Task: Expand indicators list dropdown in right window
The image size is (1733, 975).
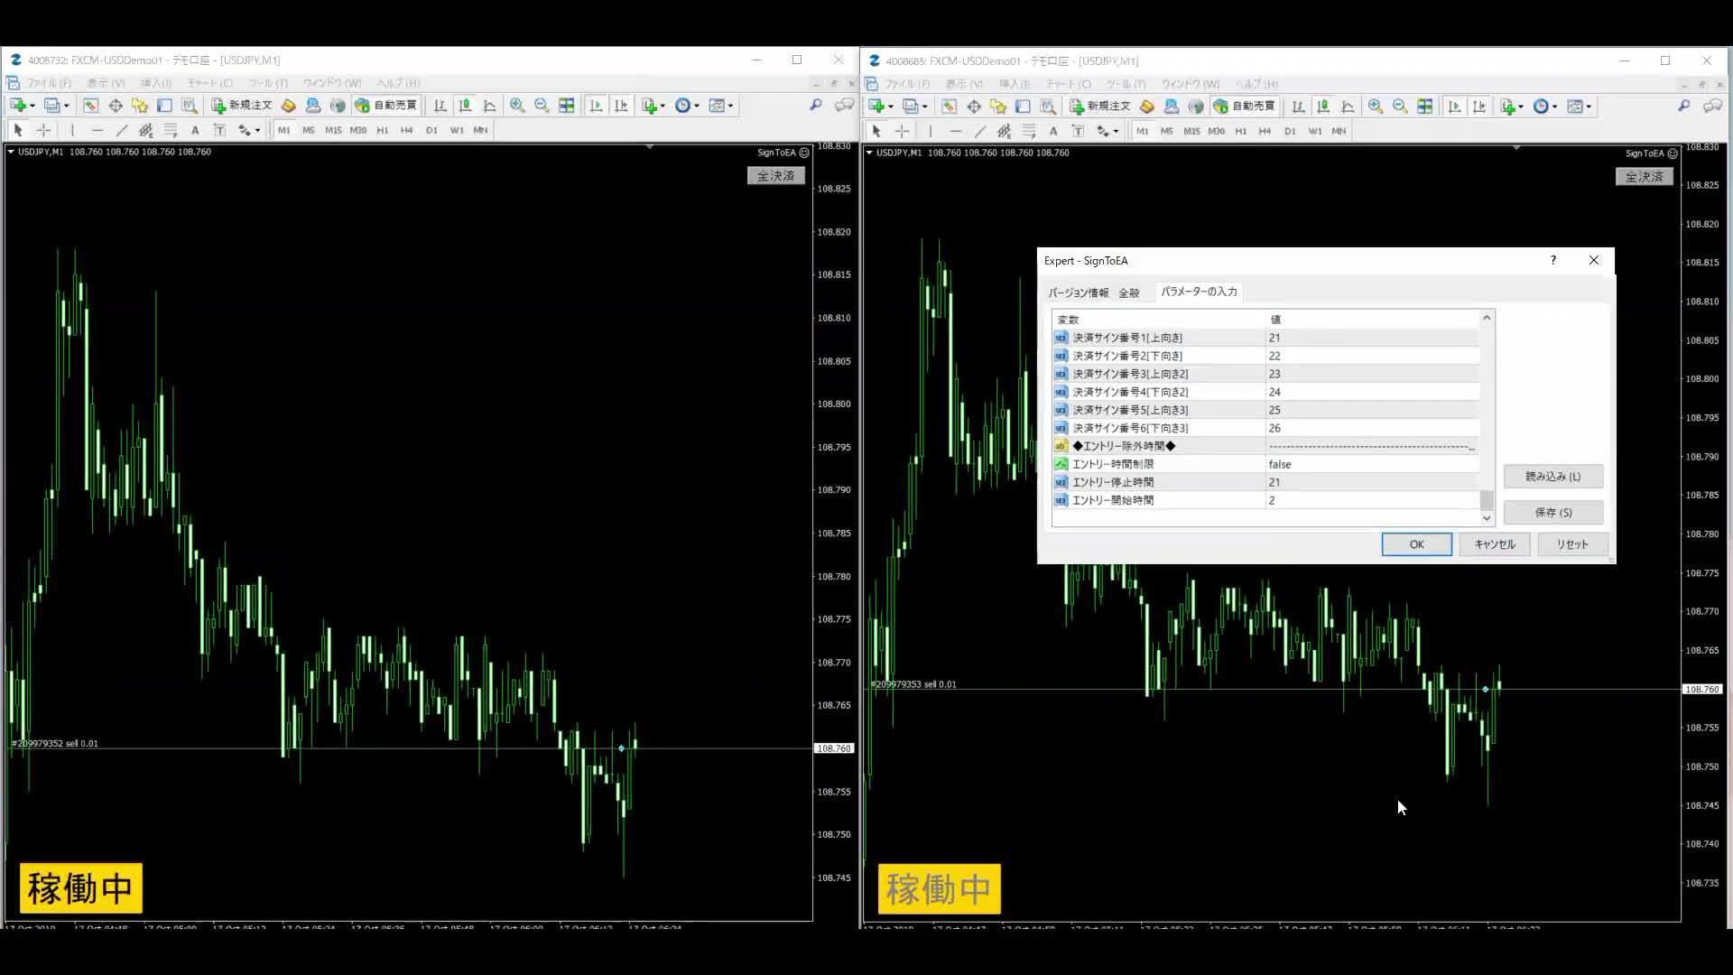Action: click(1521, 107)
